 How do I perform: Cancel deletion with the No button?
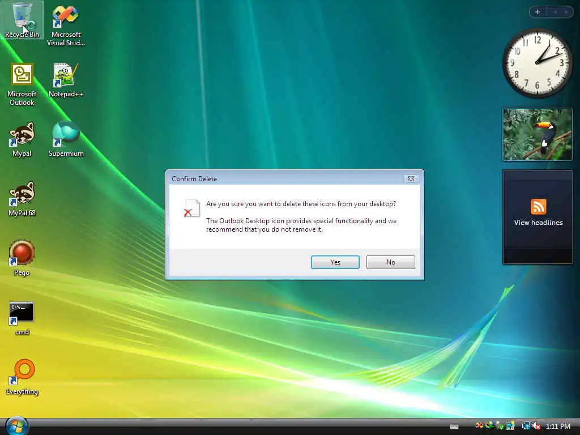pos(391,262)
